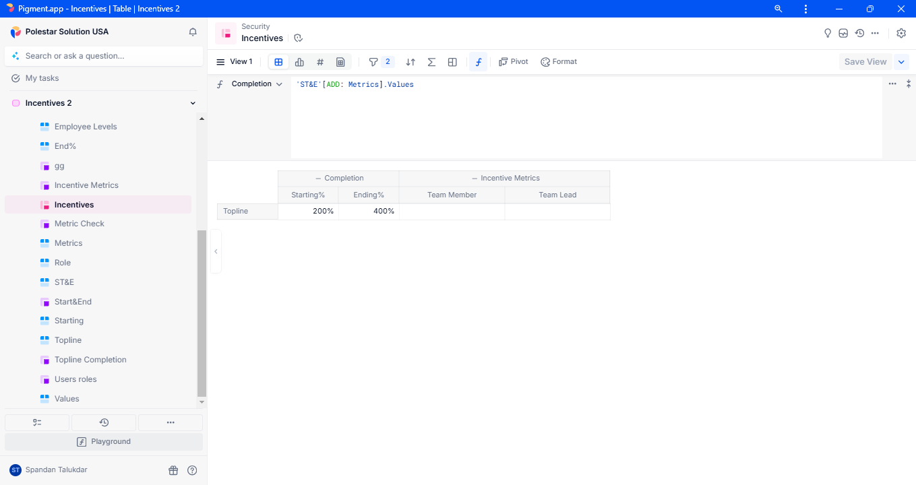This screenshot has height=485, width=916.
Task: Open sidebar more options ellipsis button
Action: (x=171, y=422)
